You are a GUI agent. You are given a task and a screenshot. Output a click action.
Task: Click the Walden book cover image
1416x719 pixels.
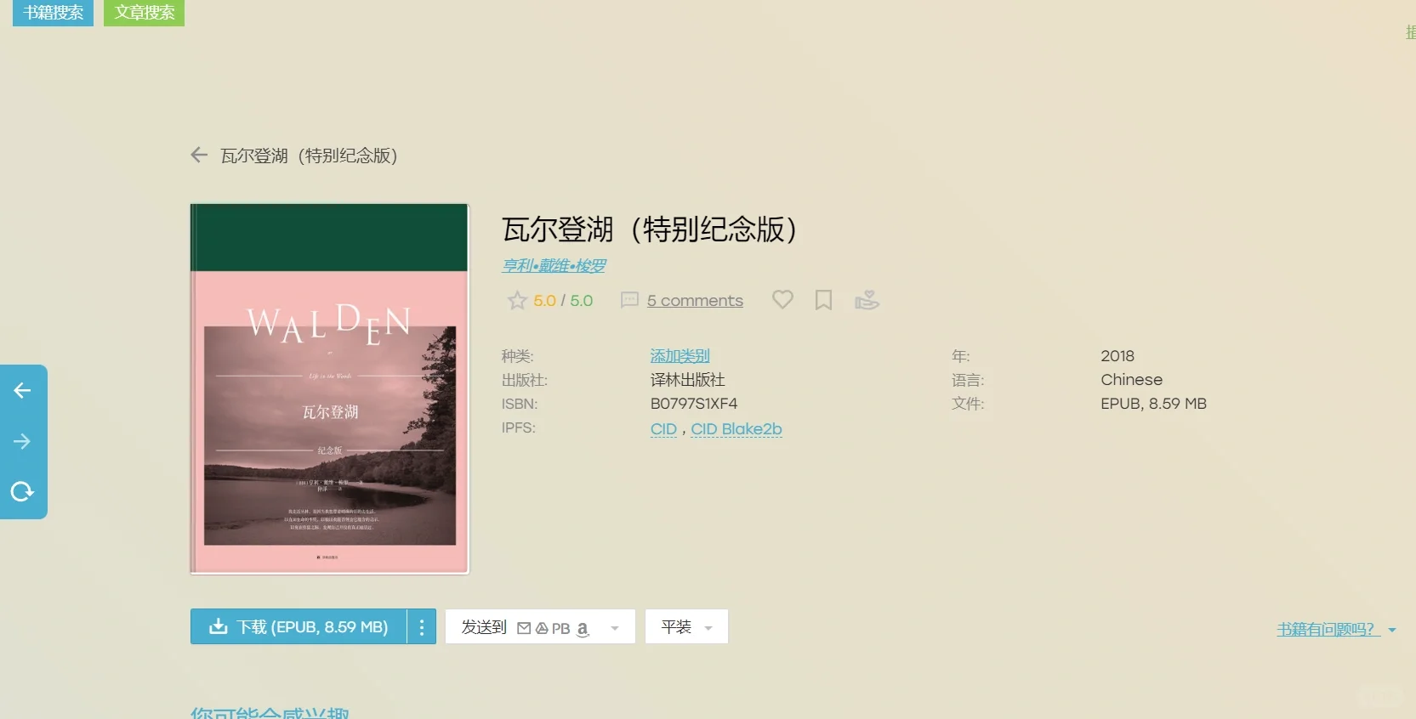pyautogui.click(x=330, y=389)
